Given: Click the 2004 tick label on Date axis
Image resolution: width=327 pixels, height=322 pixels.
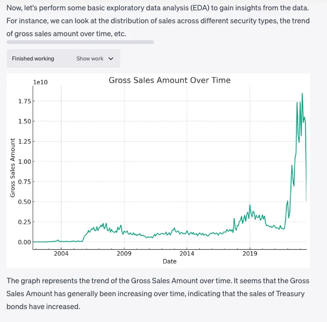Looking at the screenshot, I should click(x=61, y=253).
